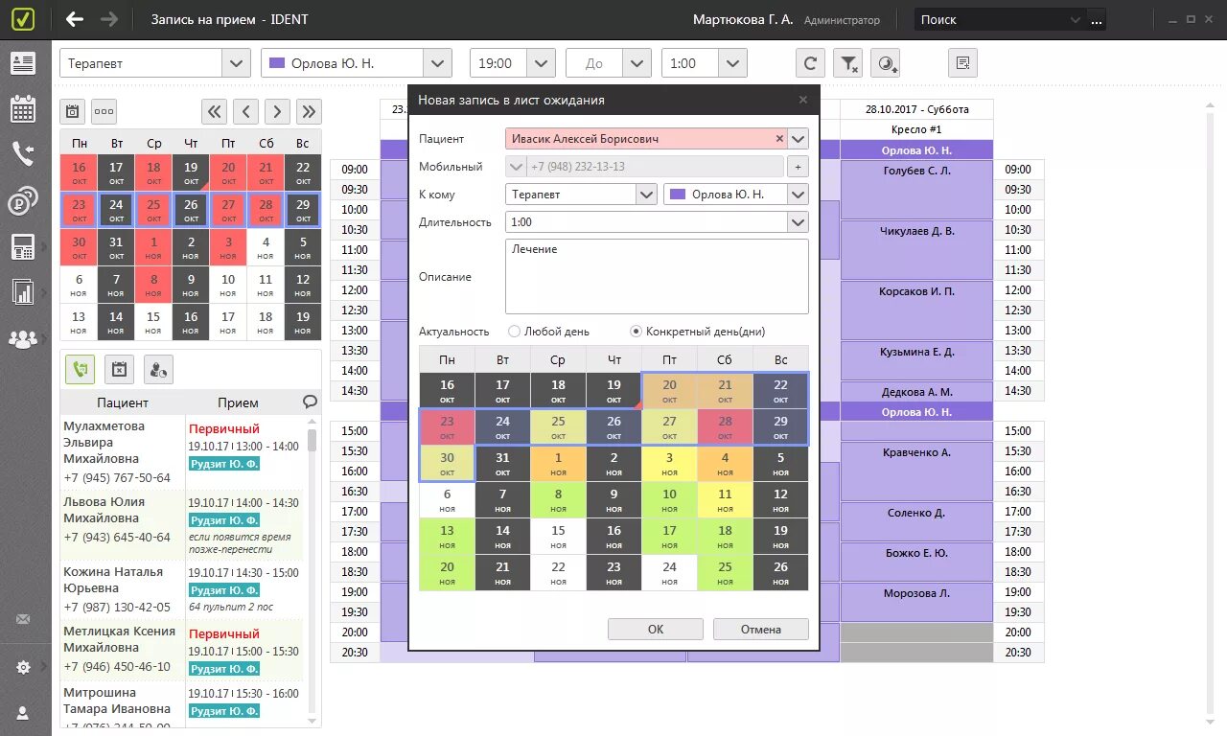Switch to the waiting list phone tab

coord(80,369)
